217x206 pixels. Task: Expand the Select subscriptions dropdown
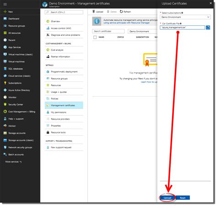[185, 17]
